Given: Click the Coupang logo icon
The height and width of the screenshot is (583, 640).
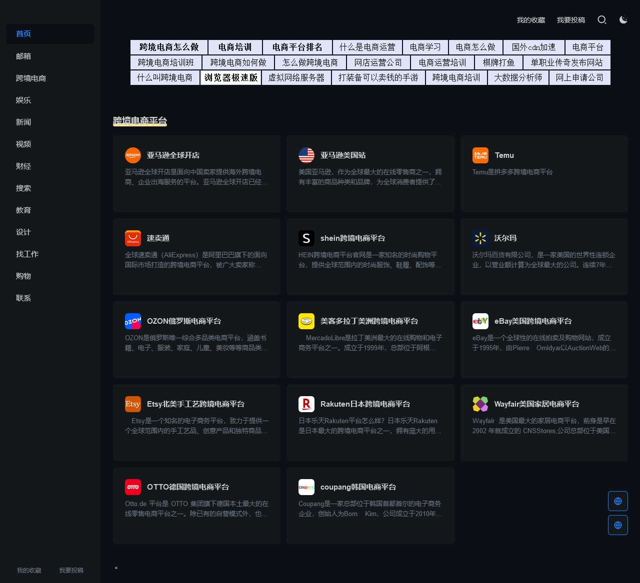Looking at the screenshot, I should pyautogui.click(x=306, y=487).
